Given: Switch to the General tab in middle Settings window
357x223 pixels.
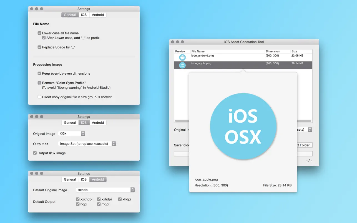Looking at the screenshot, I should (70, 123).
